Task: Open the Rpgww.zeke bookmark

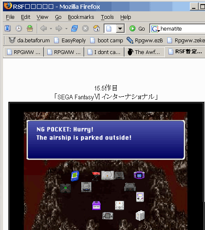Action: (x=186, y=40)
